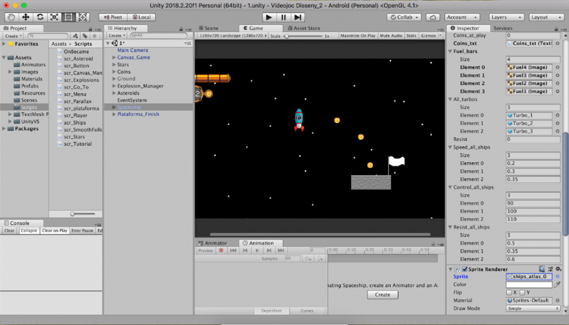
Task: Toggle the Flip X checkbox
Action: (509, 293)
